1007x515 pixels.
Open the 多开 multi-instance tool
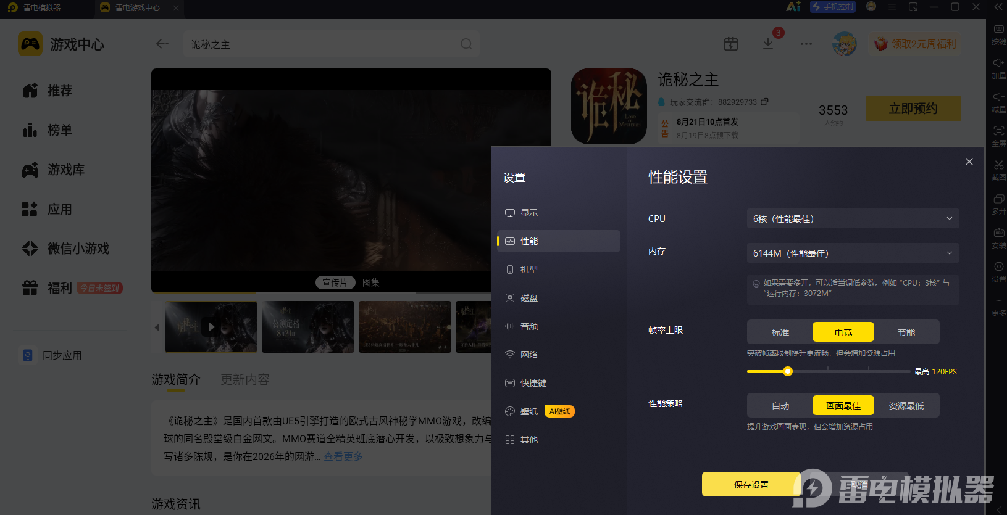(x=998, y=204)
